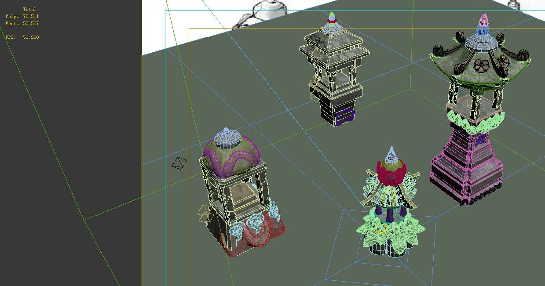Viewport: 545px width, 286px height.
Task: Select the pink finial atop right pagoda lantern
Action: coord(484,20)
